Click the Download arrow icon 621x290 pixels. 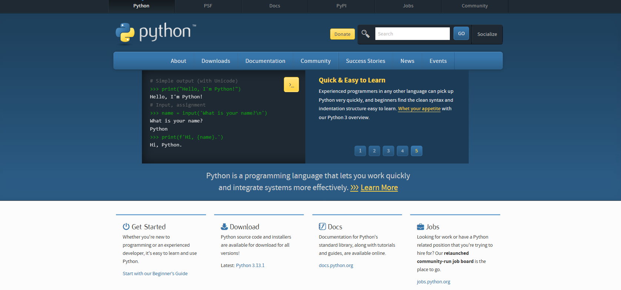(224, 226)
